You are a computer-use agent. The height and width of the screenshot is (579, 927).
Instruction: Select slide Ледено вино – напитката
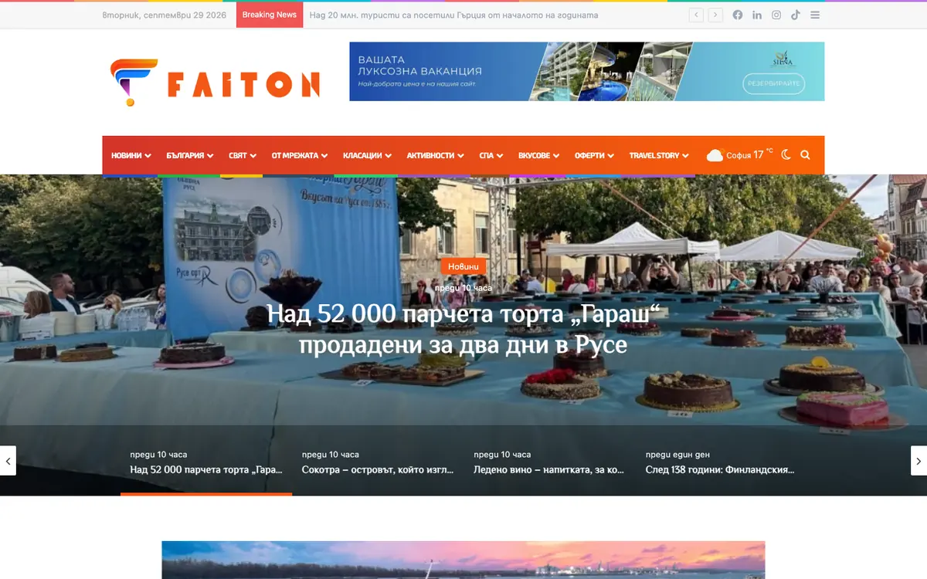pyautogui.click(x=549, y=462)
